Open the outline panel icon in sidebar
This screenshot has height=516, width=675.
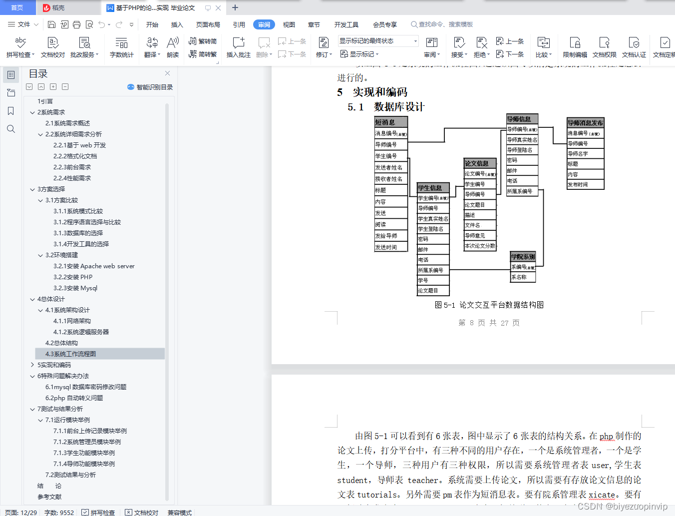[x=11, y=75]
